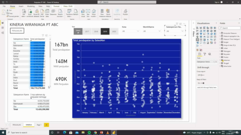Switch to Page 1 tab

coord(39,125)
